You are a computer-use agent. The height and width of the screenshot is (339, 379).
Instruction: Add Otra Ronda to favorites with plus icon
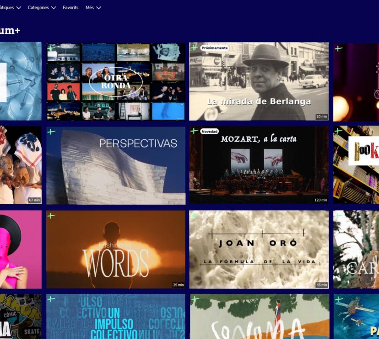[51, 48]
